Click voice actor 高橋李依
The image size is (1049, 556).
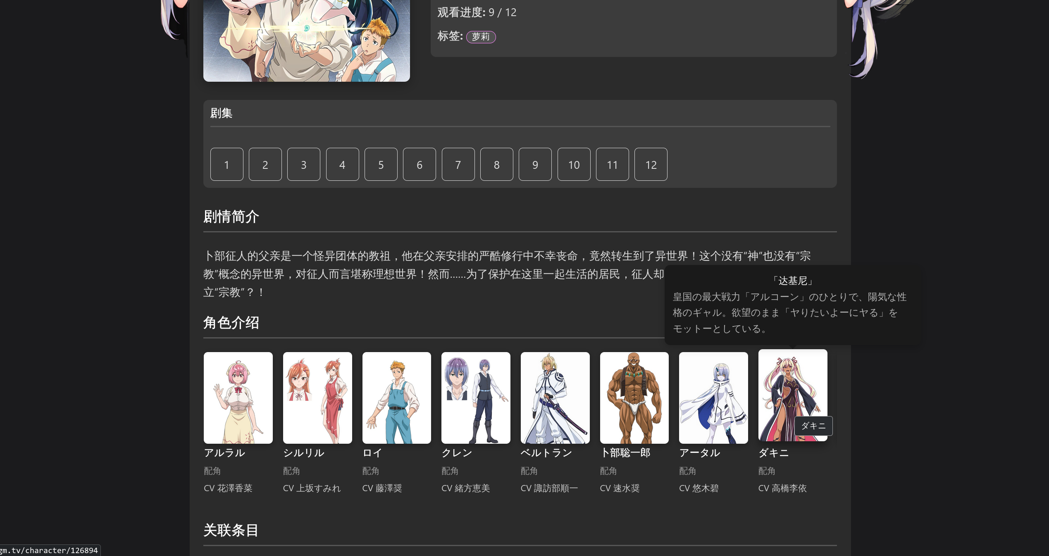(789, 488)
